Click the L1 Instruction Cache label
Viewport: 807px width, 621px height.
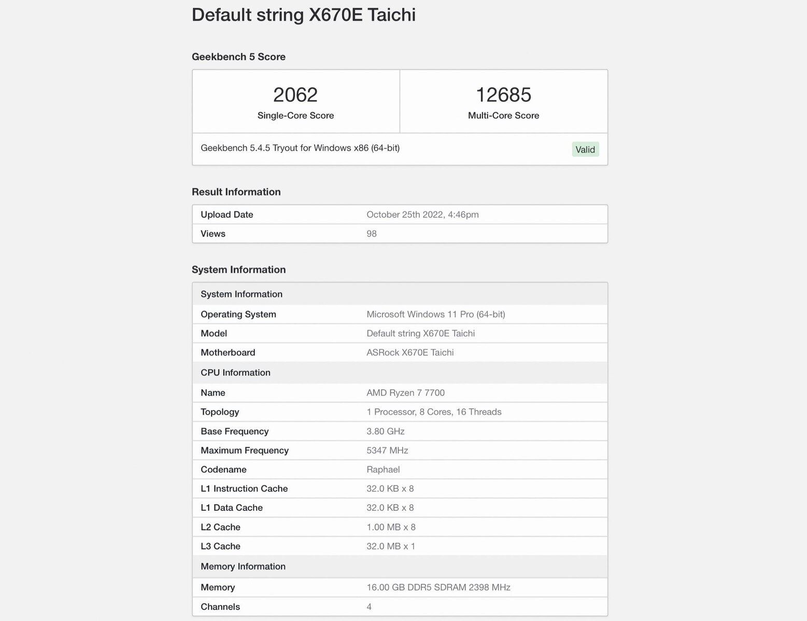(244, 489)
